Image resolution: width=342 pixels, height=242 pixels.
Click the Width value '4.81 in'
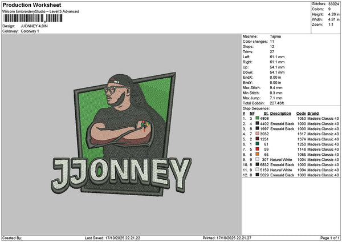click(333, 19)
